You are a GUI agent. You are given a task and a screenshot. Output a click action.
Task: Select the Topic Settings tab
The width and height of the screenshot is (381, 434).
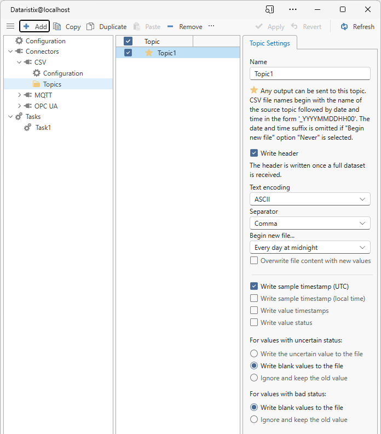[x=270, y=43]
